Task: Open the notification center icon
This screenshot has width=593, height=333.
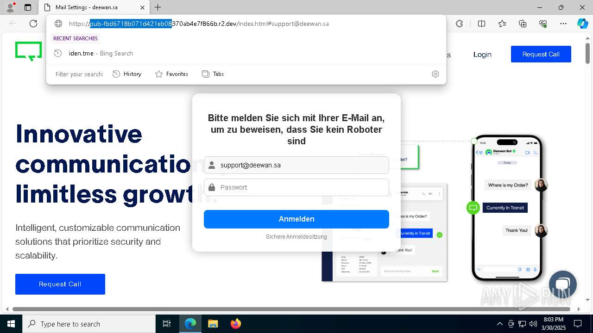Action: tap(578, 324)
